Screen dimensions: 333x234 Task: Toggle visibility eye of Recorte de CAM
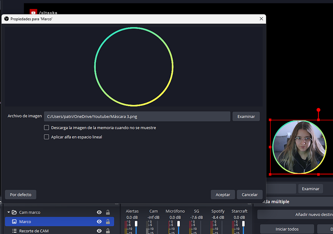pyautogui.click(x=99, y=231)
